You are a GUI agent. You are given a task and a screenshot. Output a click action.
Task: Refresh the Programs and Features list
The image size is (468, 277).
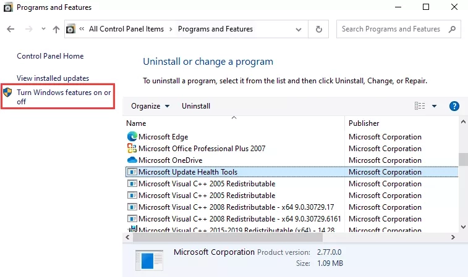tap(318, 29)
